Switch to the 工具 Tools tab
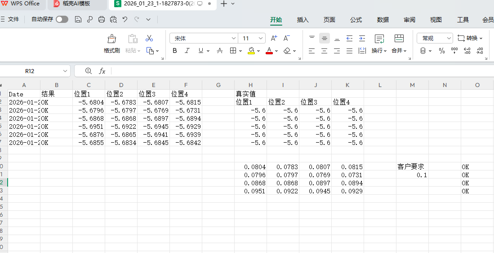 coord(463,20)
